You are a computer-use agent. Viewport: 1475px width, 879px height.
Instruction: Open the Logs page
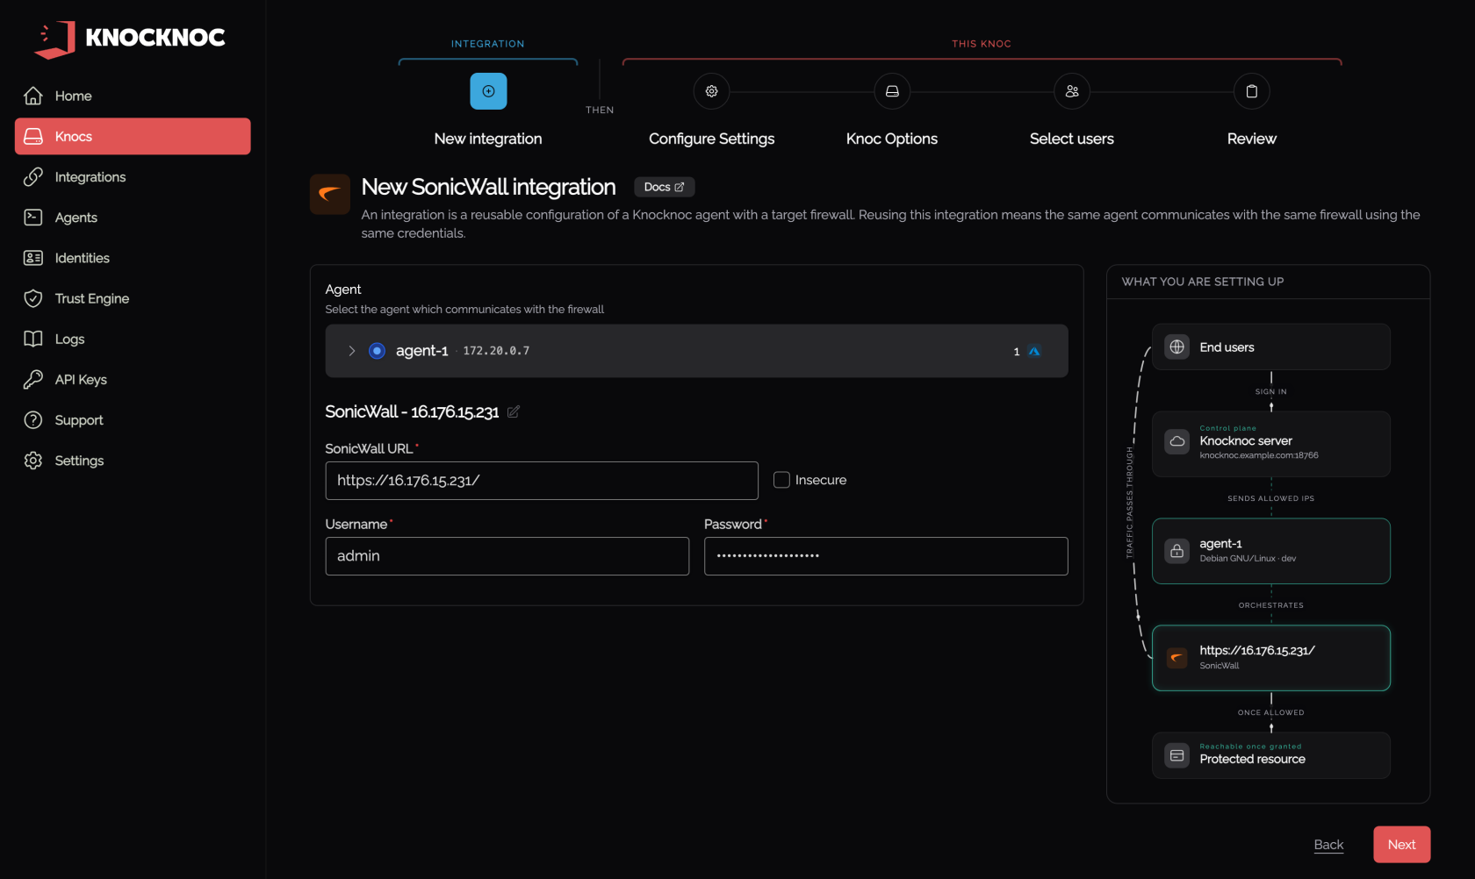point(133,339)
